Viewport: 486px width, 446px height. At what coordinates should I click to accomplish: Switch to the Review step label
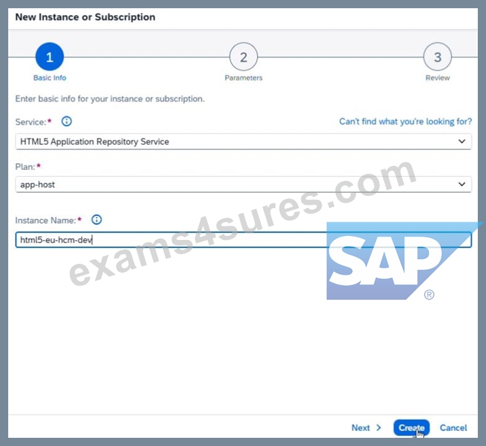(x=437, y=78)
